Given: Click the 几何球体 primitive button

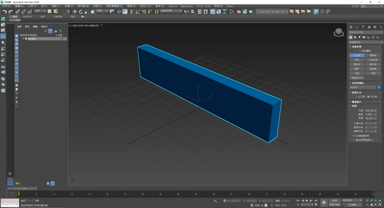Looking at the screenshot, I should (373, 60).
